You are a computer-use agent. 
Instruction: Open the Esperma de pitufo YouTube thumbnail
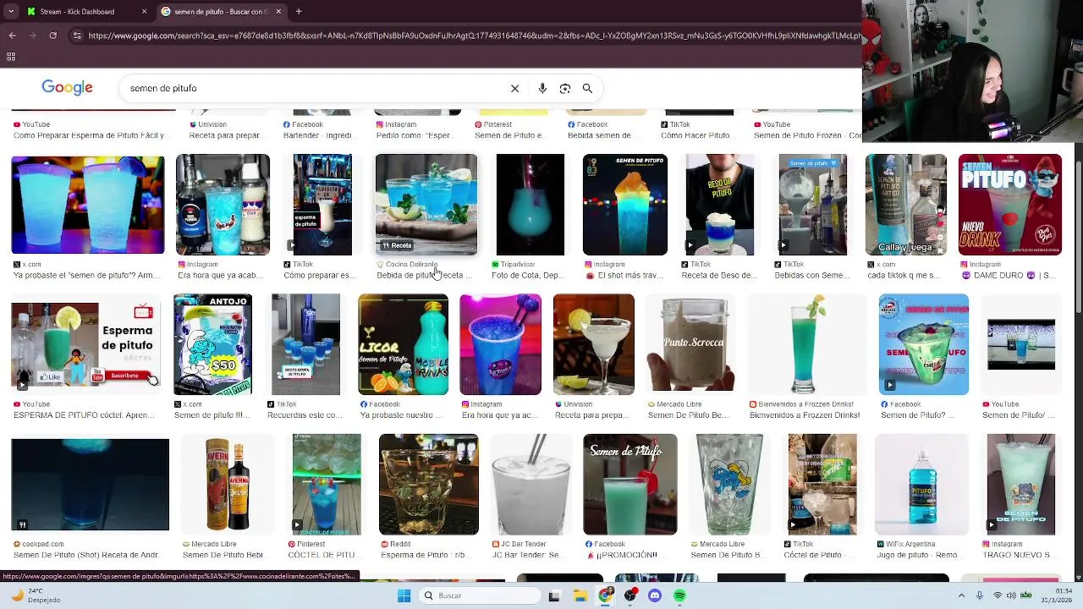point(85,344)
